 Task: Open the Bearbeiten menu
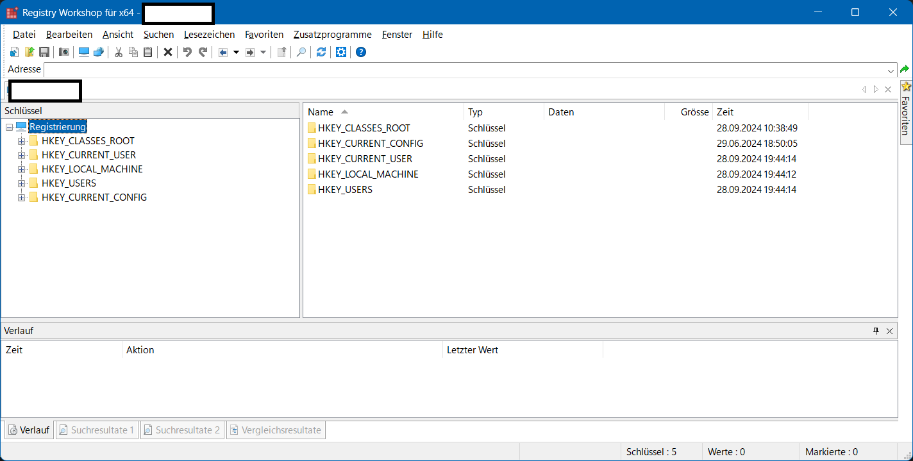pos(69,35)
